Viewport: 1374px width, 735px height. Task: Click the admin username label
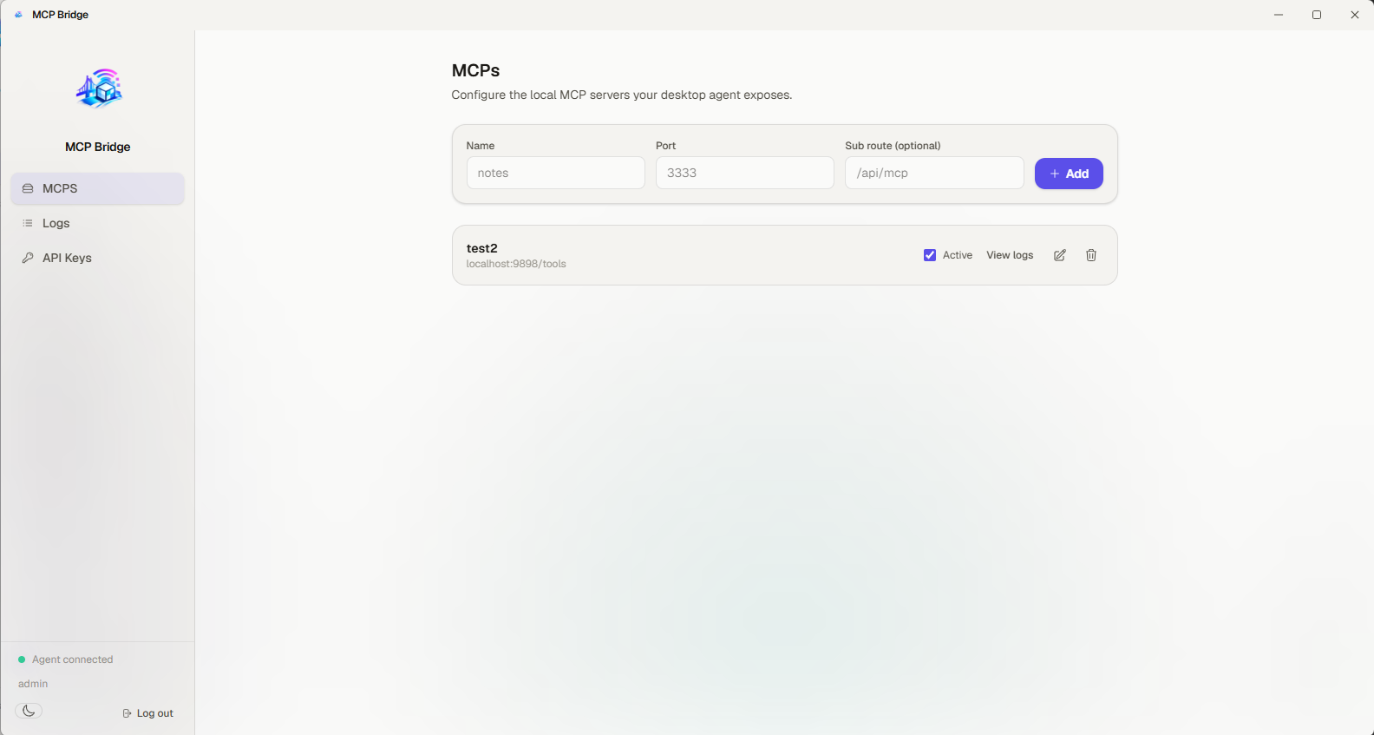[x=33, y=684]
